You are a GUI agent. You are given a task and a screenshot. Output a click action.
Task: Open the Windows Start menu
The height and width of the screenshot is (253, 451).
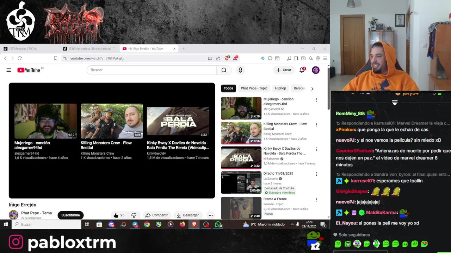[x=6, y=224]
